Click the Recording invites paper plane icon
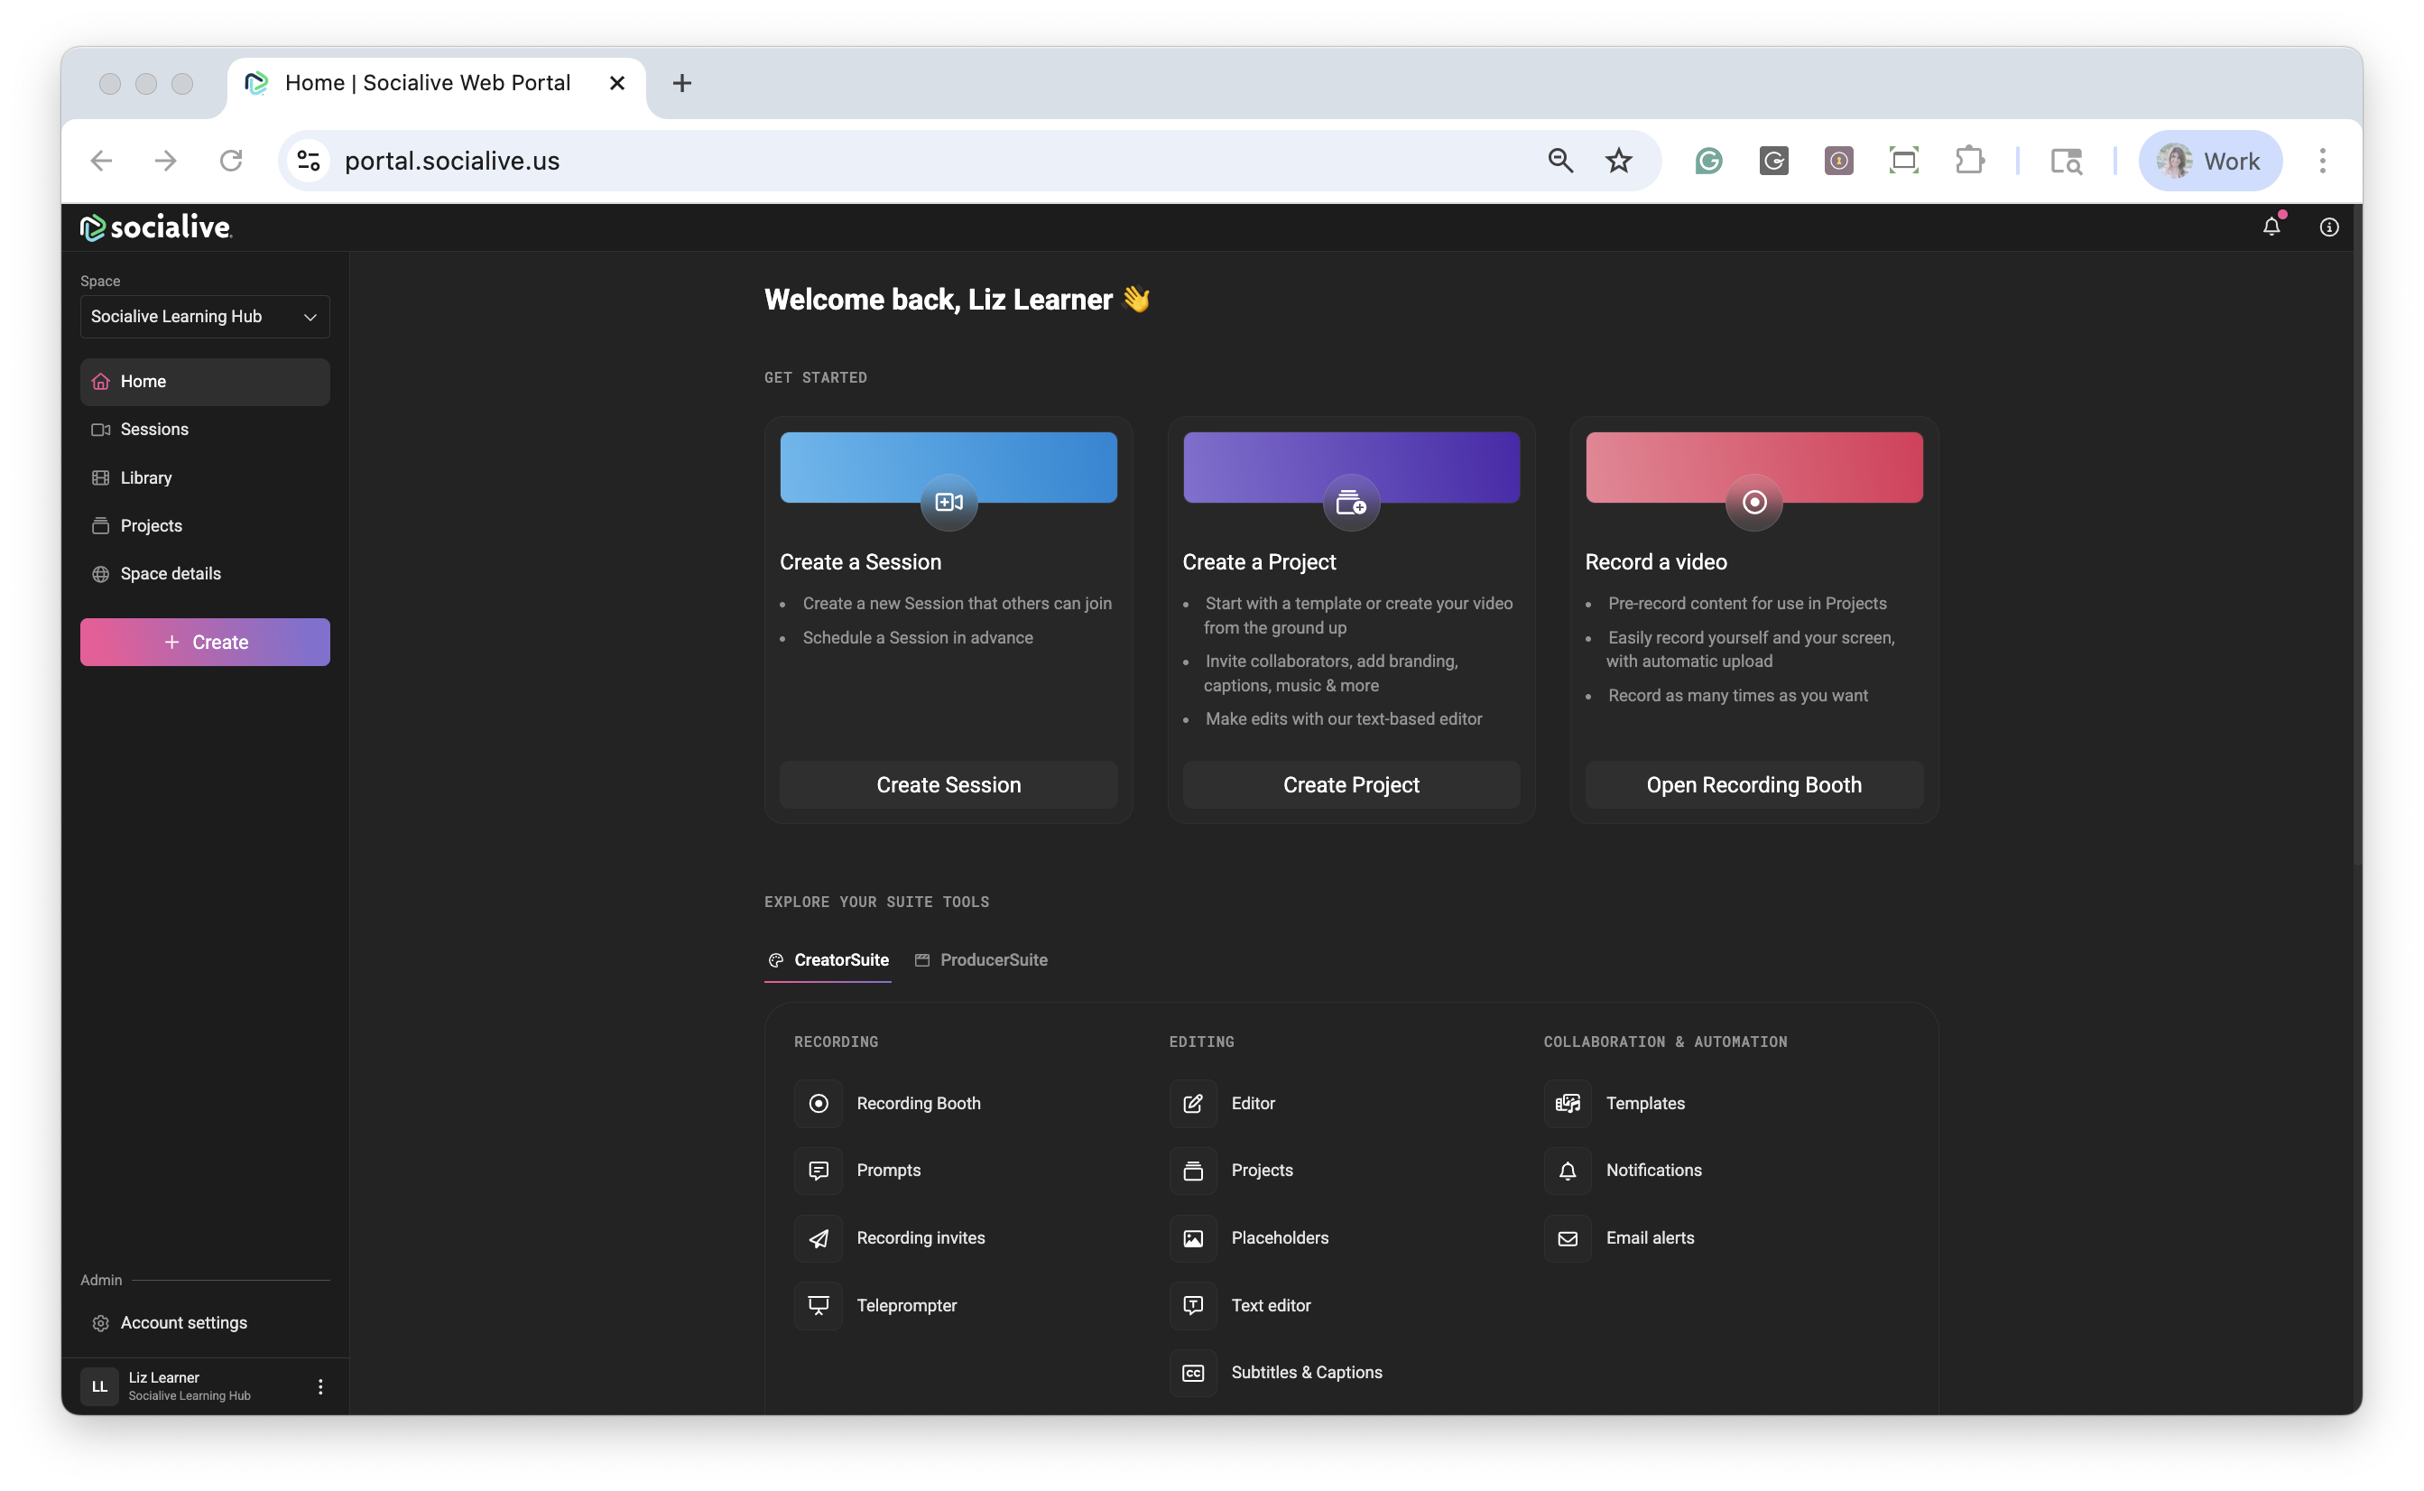 [819, 1238]
